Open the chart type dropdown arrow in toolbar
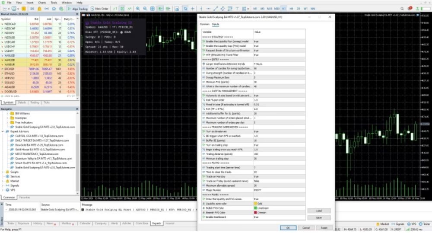The width and height of the screenshot is (432, 233). tap(9, 9)
